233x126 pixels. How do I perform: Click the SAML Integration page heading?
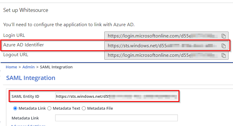31,78
